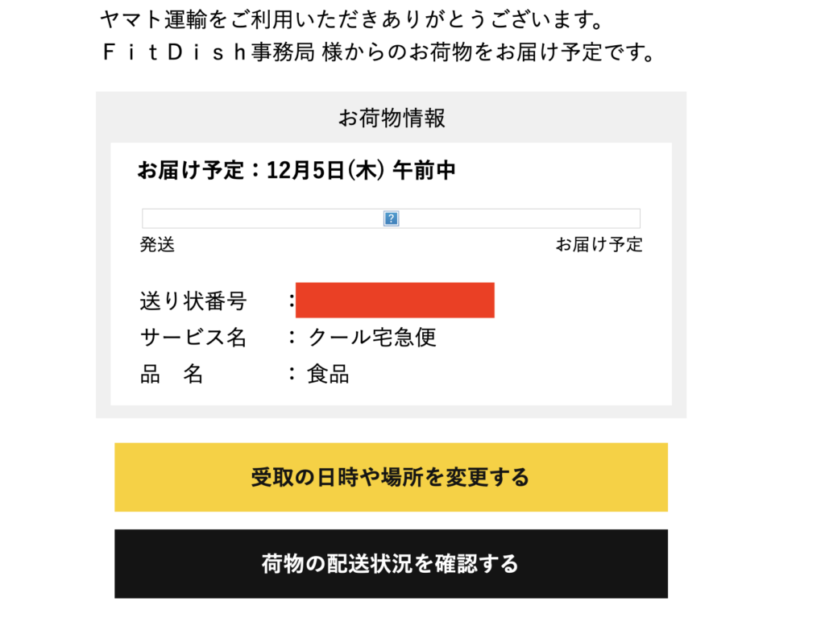Click the 午前中 delivery time text

pyautogui.click(x=424, y=170)
